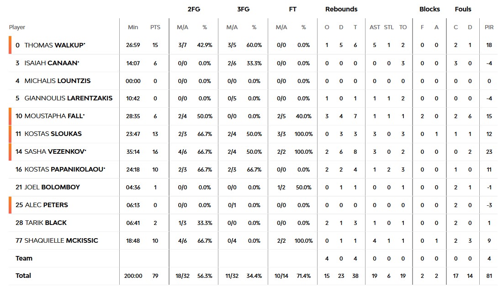This screenshot has height=287, width=498.
Task: Click the PIR column header
Action: pos(489,27)
